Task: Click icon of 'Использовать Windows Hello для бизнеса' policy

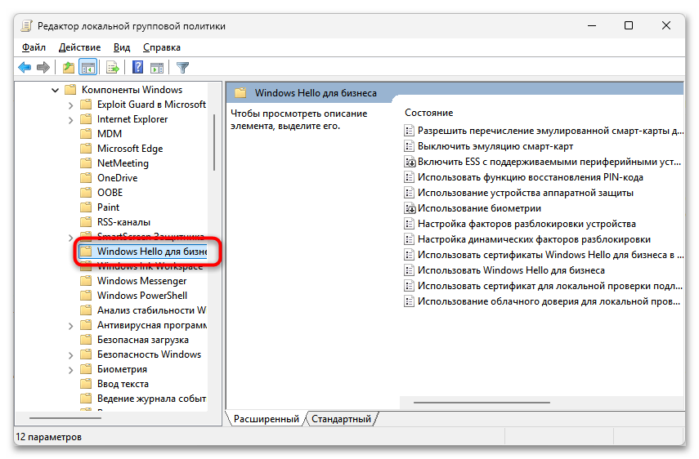Action: click(409, 270)
